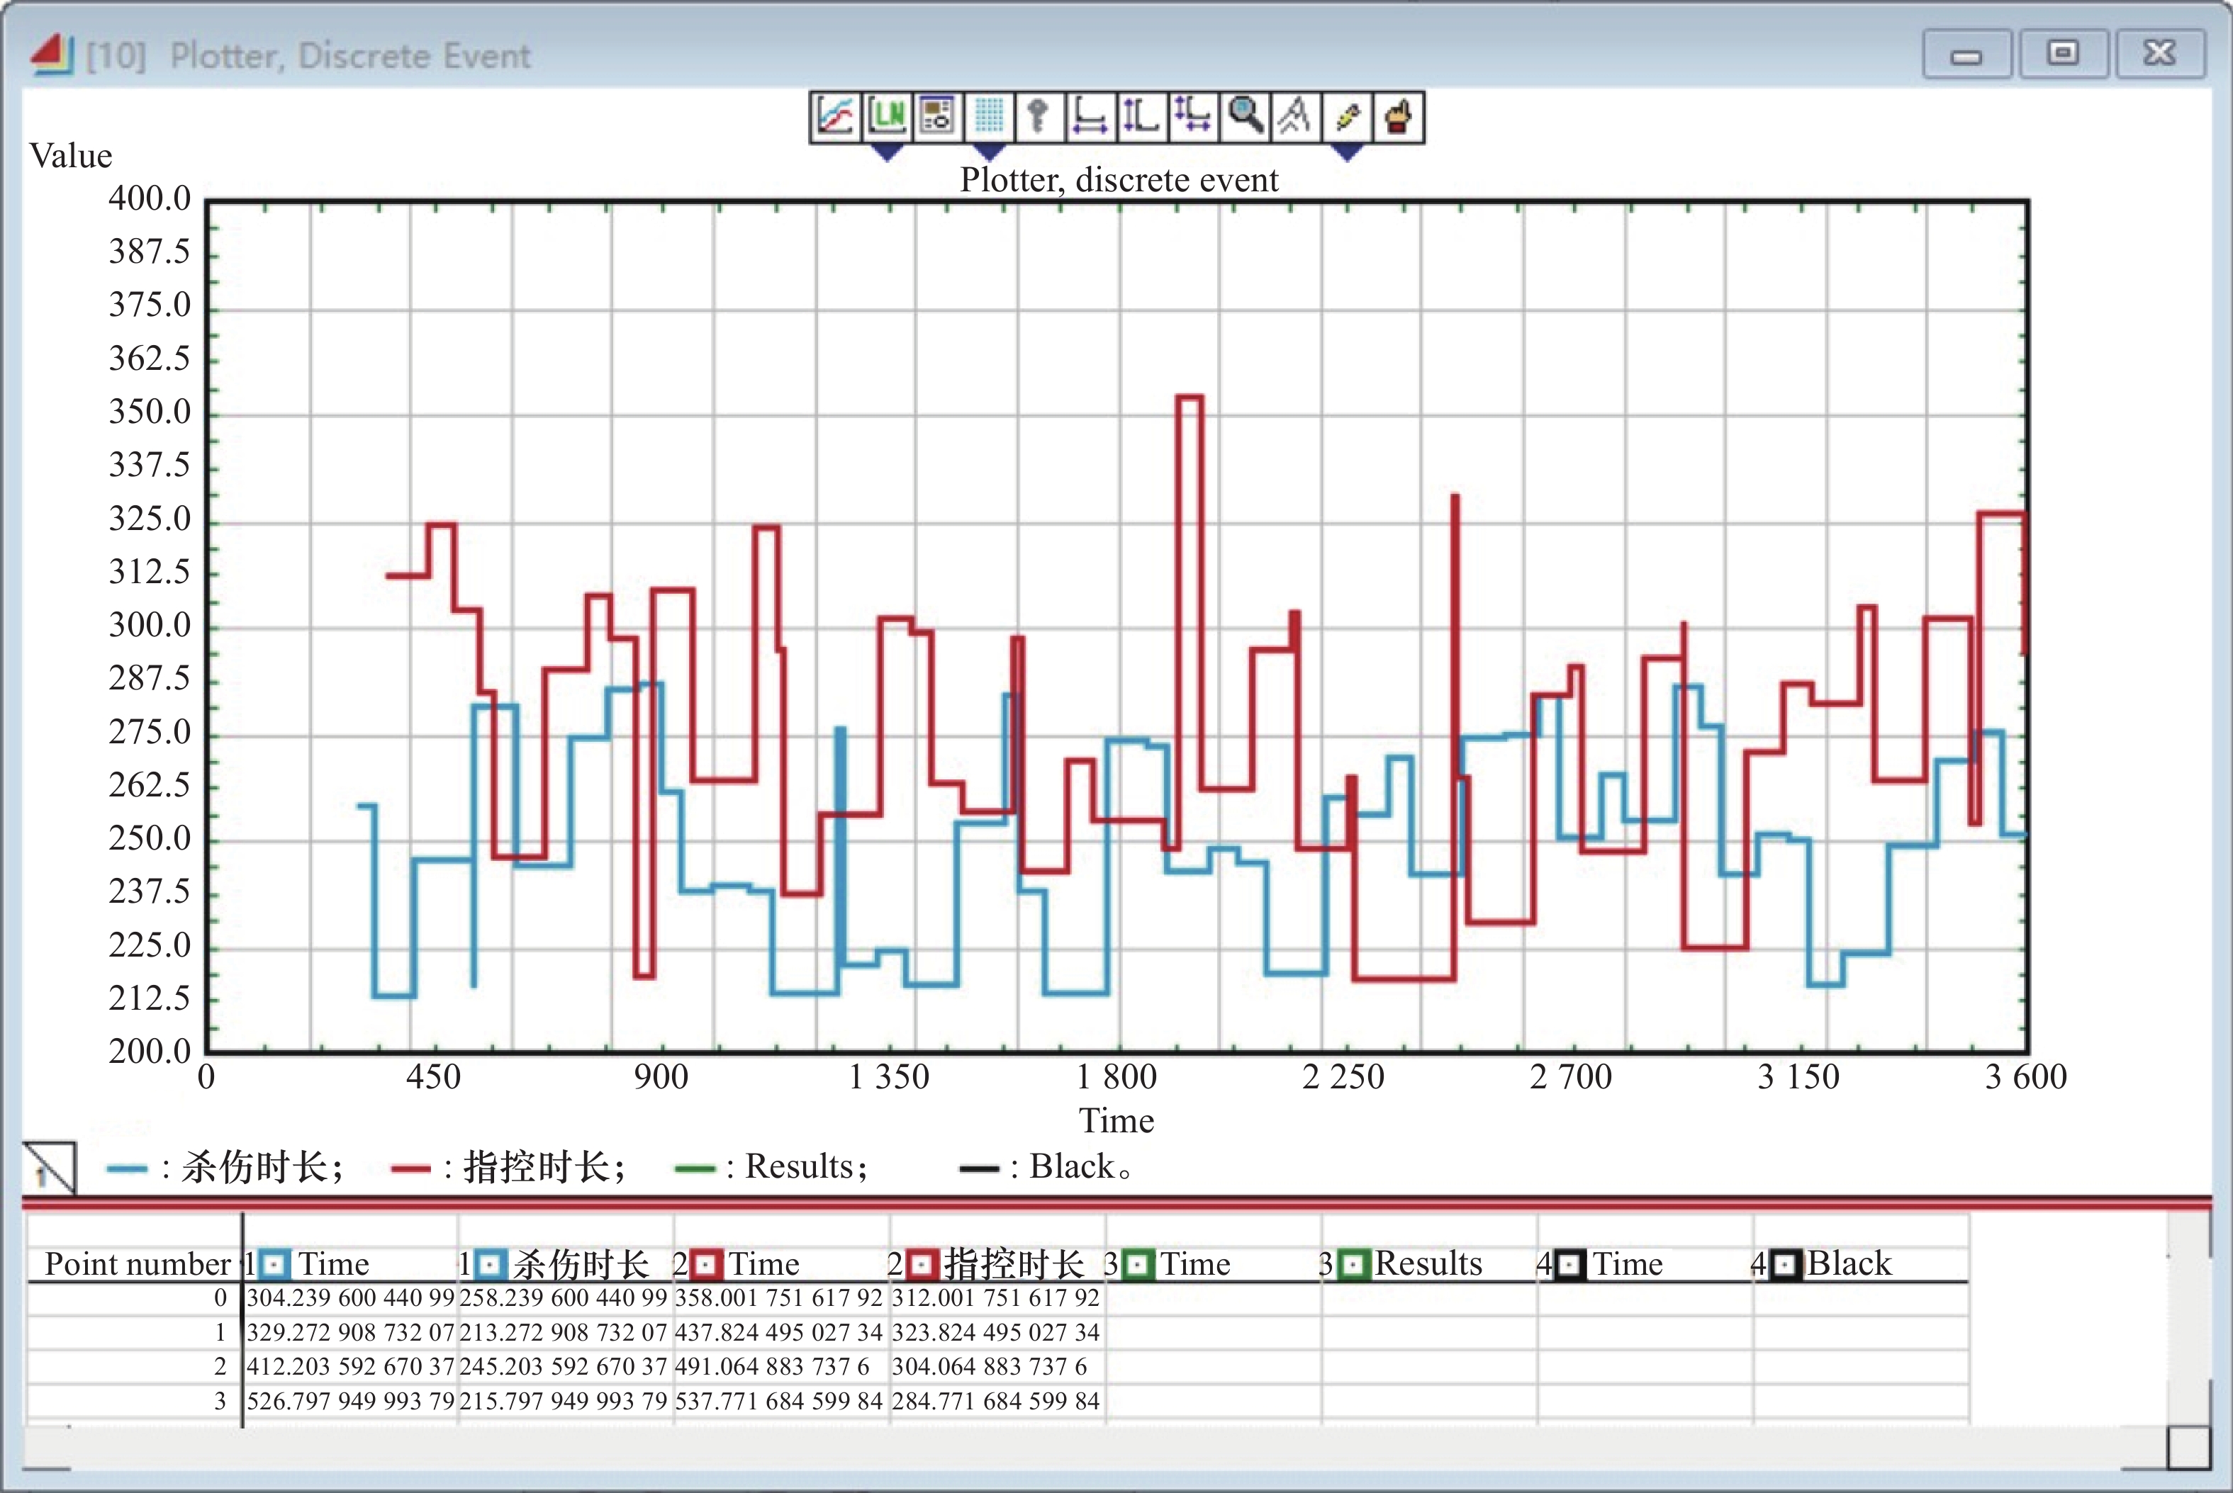Toggle blue marker of 杀伤时长 column
The width and height of the screenshot is (2233, 1493).
(x=490, y=1264)
